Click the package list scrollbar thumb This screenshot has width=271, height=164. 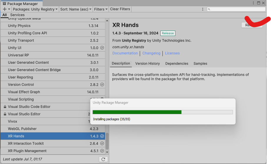107,141
